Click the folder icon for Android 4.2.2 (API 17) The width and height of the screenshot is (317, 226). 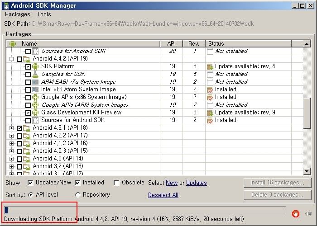pos(26,136)
